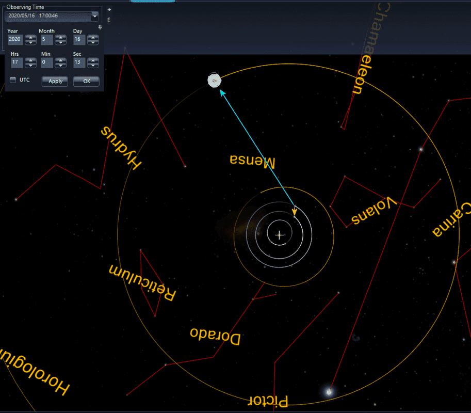The height and width of the screenshot is (413, 471).
Task: Expand the Observing Time date dropdown
Action: pyautogui.click(x=94, y=16)
